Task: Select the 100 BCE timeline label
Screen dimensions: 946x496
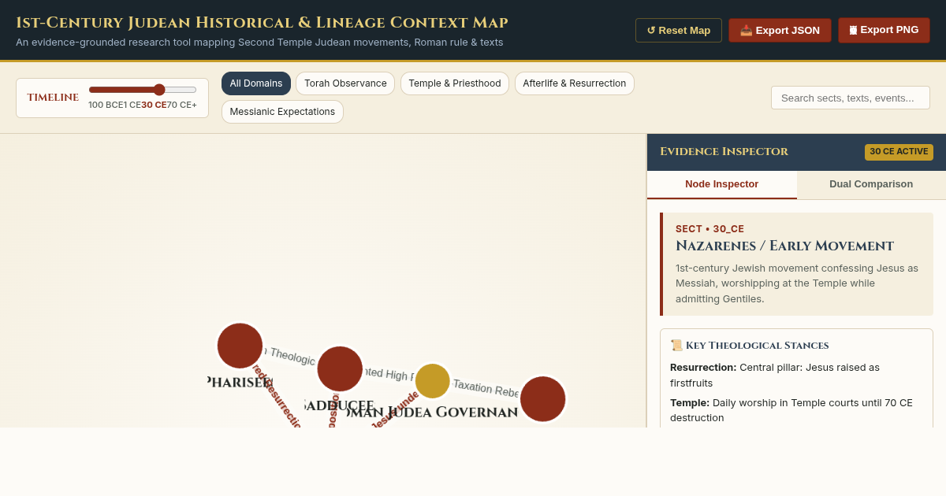Action: 106,105
